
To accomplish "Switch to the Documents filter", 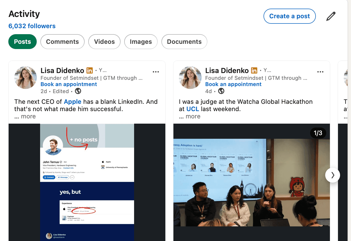I will coord(184,42).
